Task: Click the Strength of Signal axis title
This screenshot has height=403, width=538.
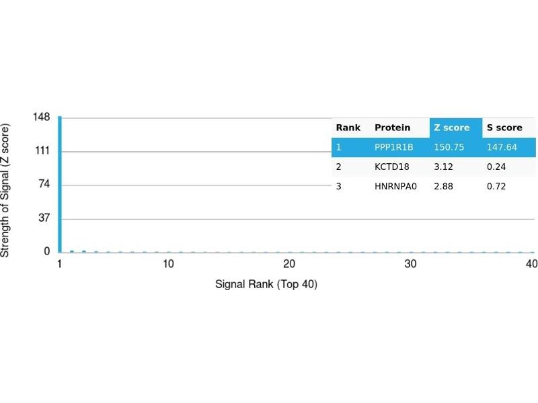Action: coord(6,190)
